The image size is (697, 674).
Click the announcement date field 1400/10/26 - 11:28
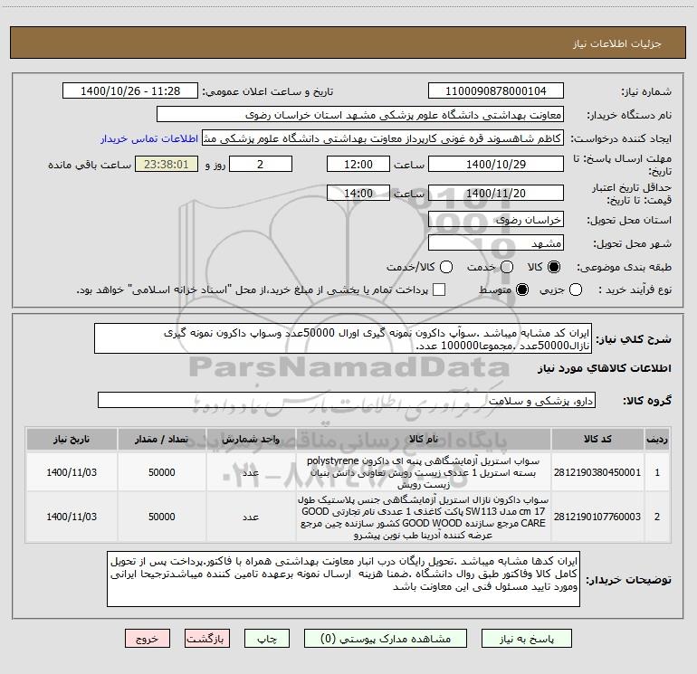(130, 91)
